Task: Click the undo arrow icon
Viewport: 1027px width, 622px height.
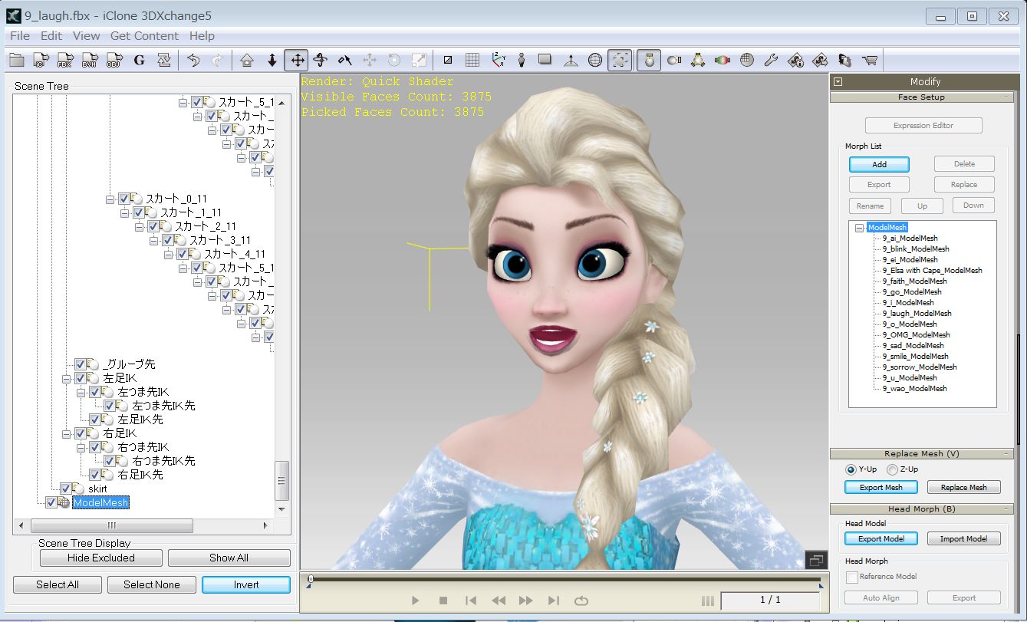Action: [193, 60]
